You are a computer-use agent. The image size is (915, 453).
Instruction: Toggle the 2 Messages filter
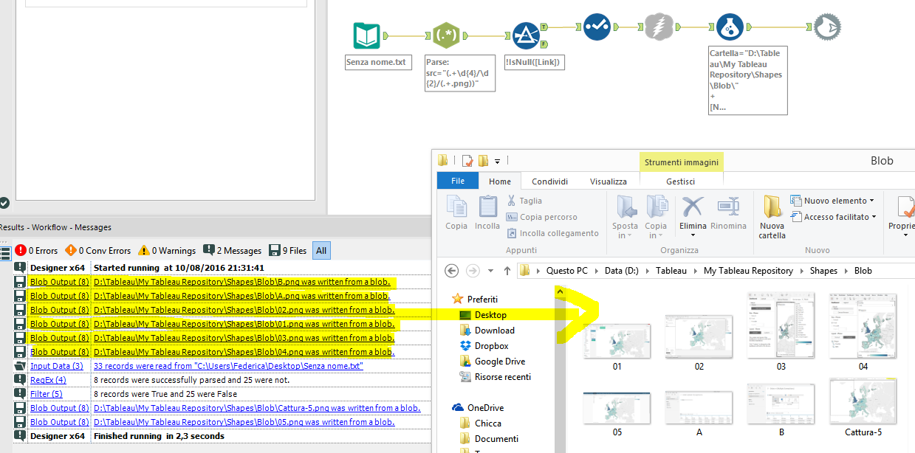(x=232, y=251)
